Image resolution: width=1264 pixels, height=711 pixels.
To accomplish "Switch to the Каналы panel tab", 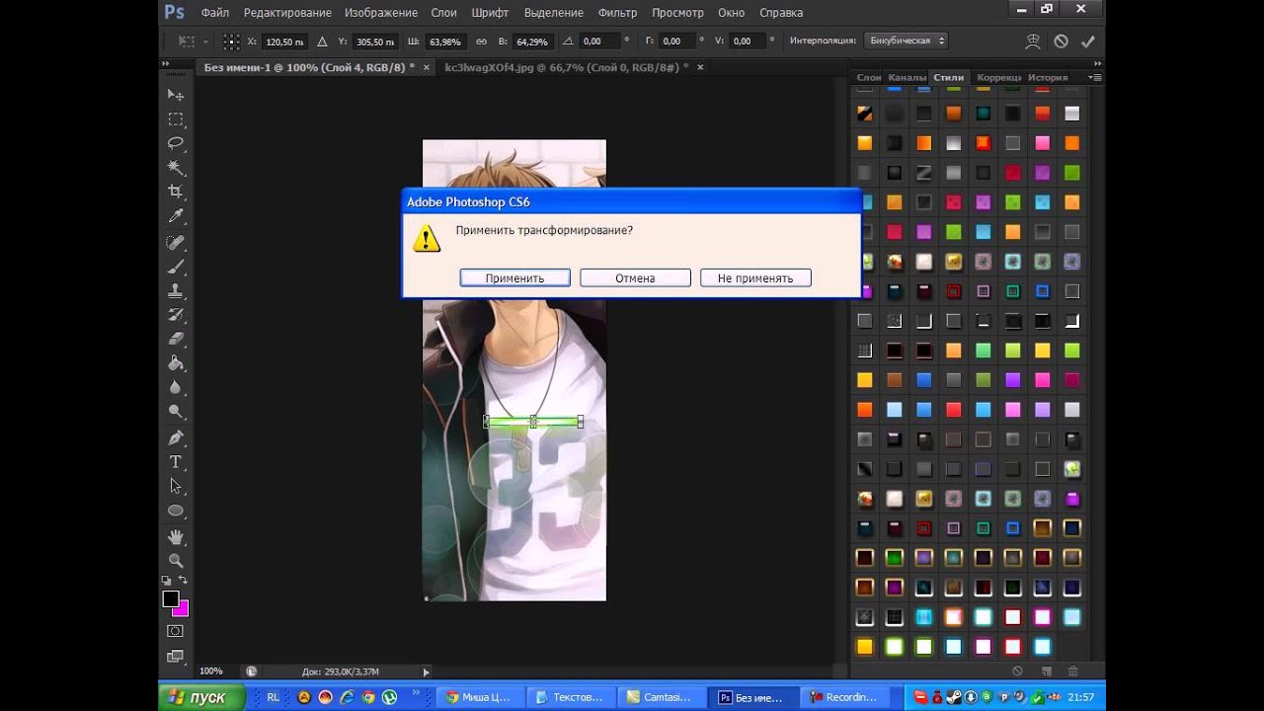I will [x=908, y=77].
